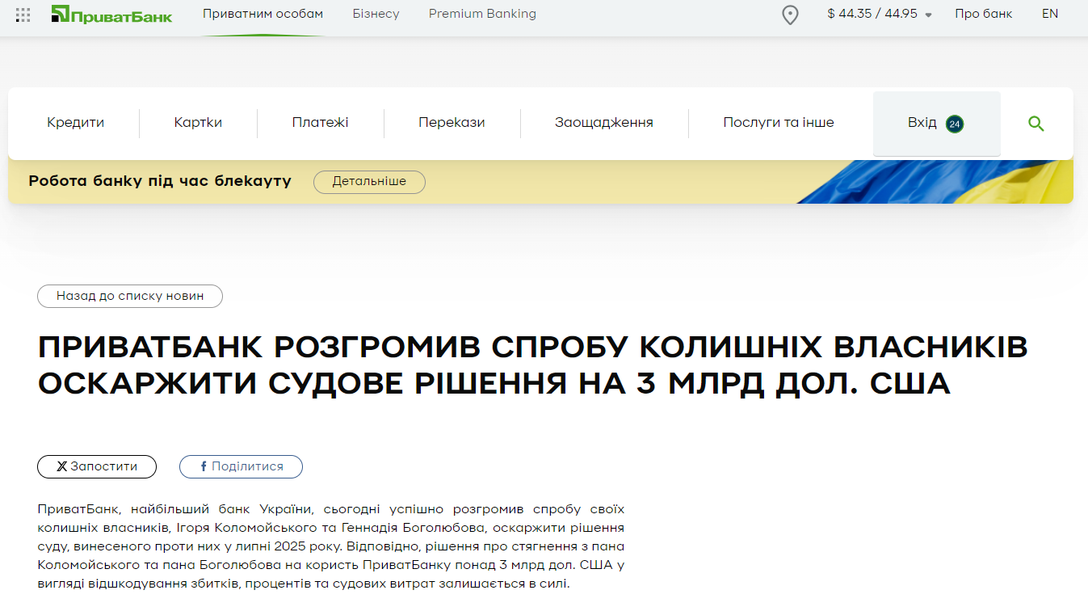Screen dimensions: 1088x607
Task: Open the Про банк link
Action: (x=983, y=14)
